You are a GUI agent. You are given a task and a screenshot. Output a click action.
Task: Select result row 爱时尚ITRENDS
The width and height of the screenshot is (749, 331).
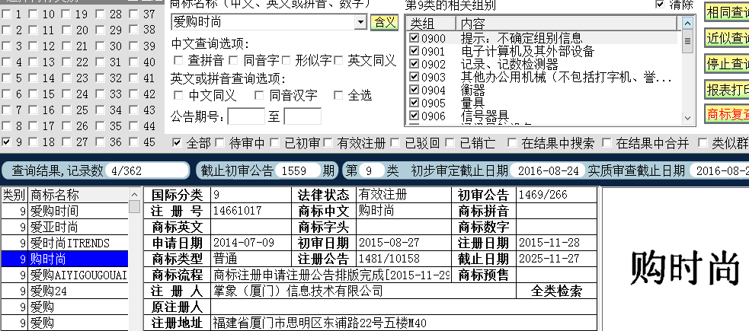coord(65,243)
